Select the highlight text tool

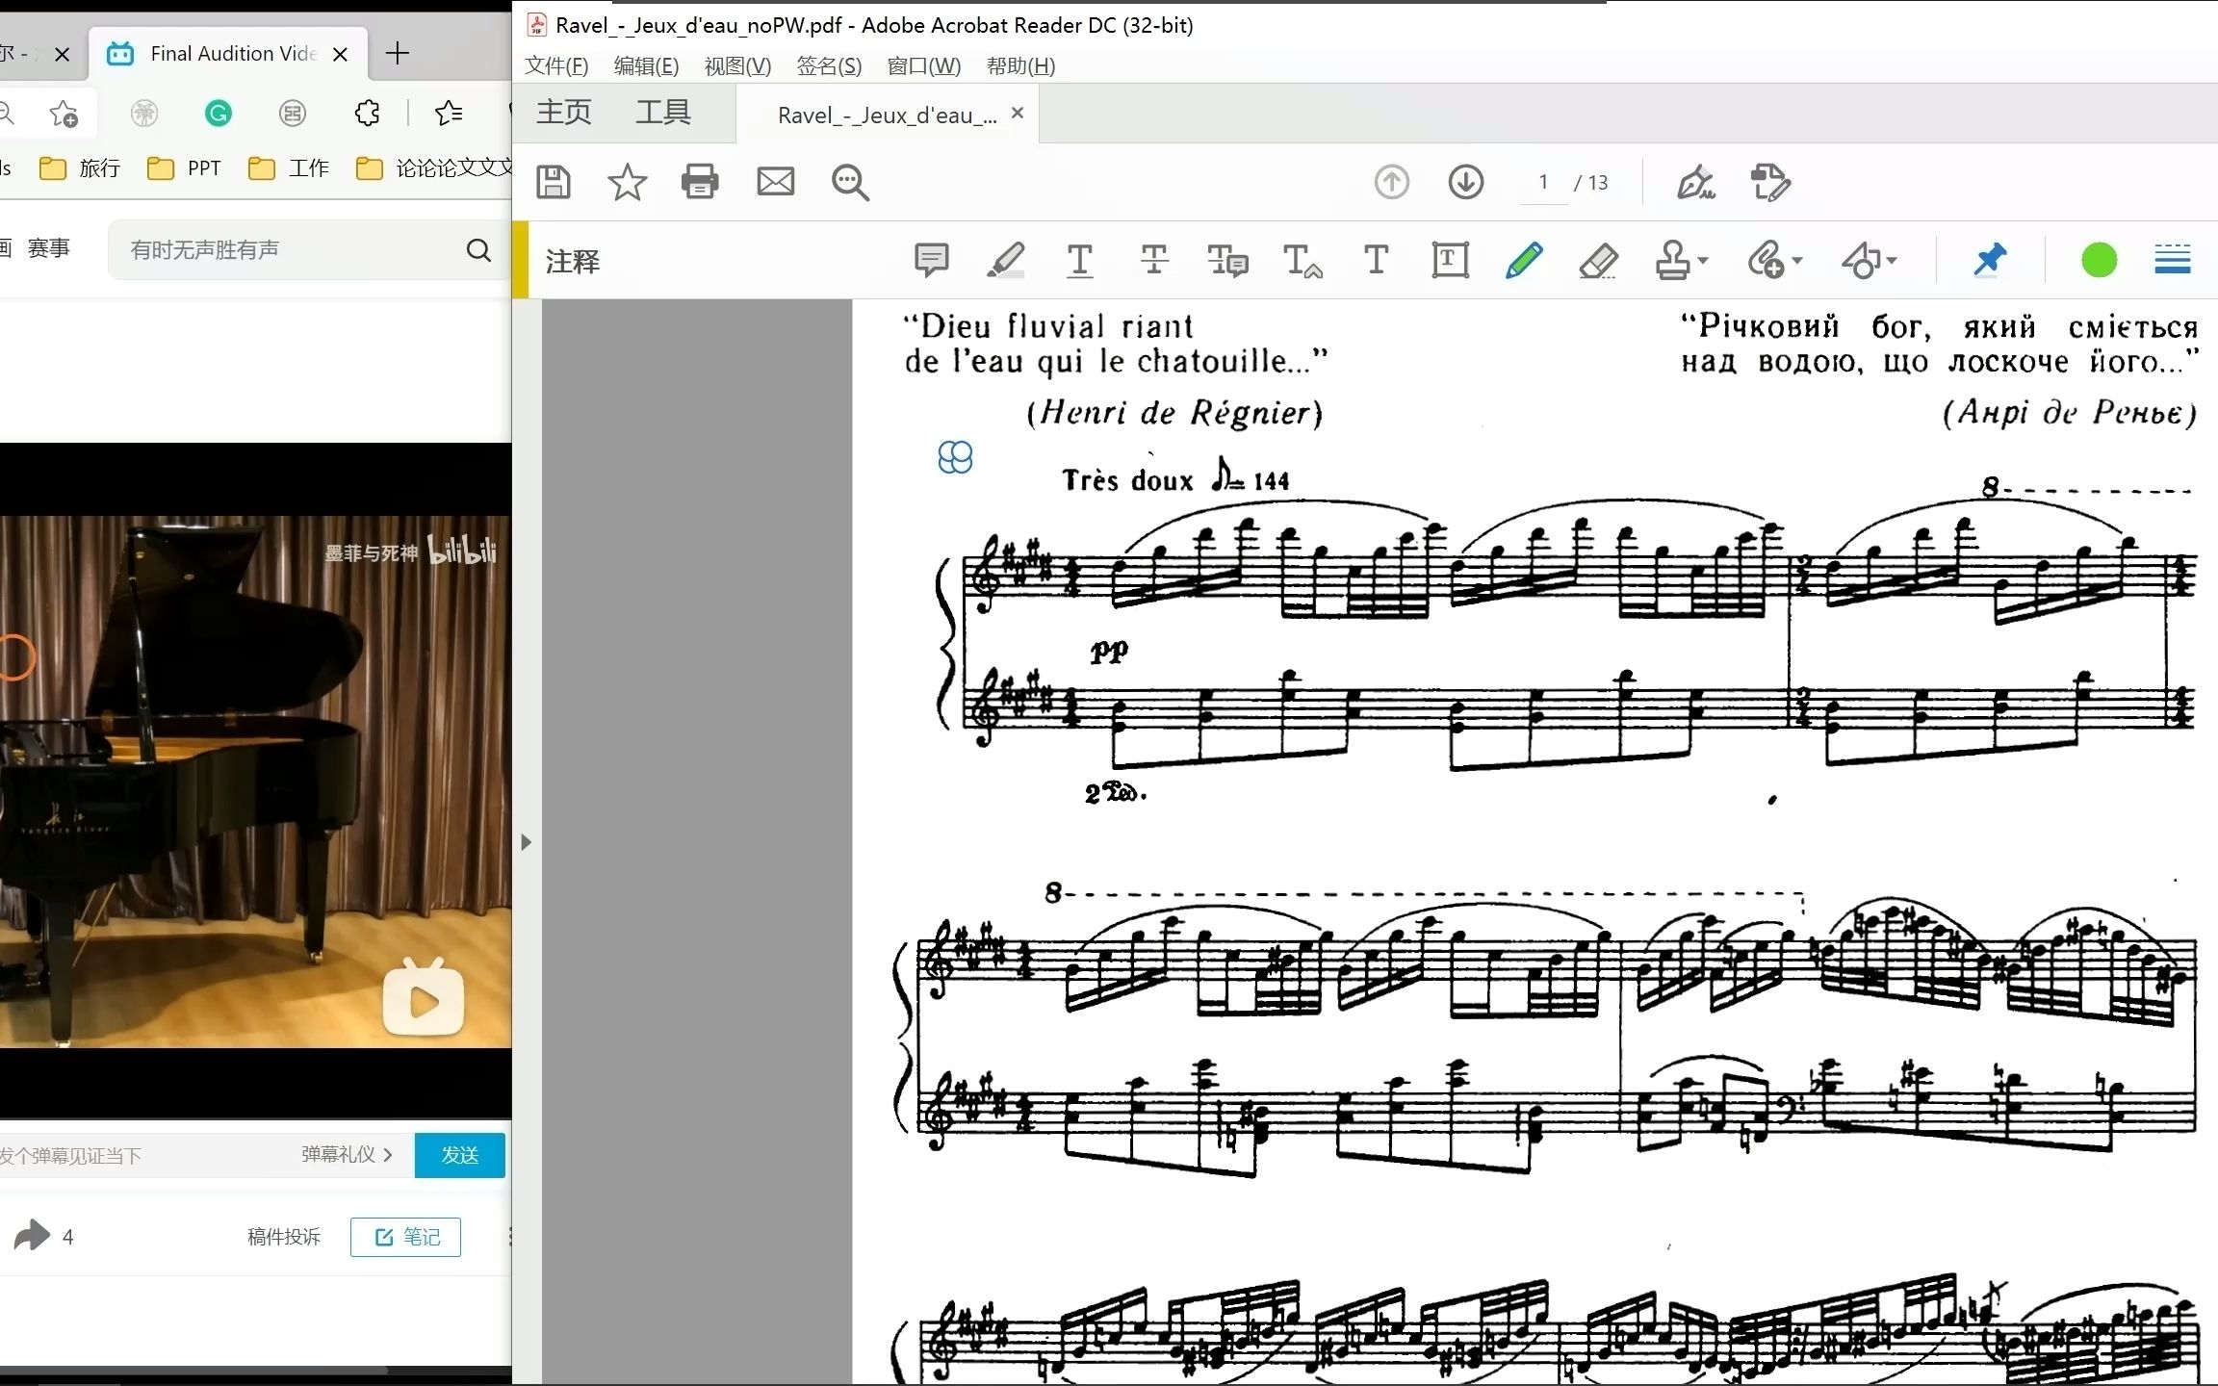click(x=1005, y=260)
